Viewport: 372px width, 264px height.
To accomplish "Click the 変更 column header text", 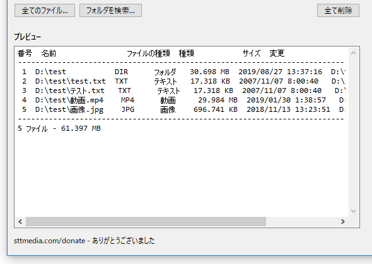I will [x=277, y=53].
